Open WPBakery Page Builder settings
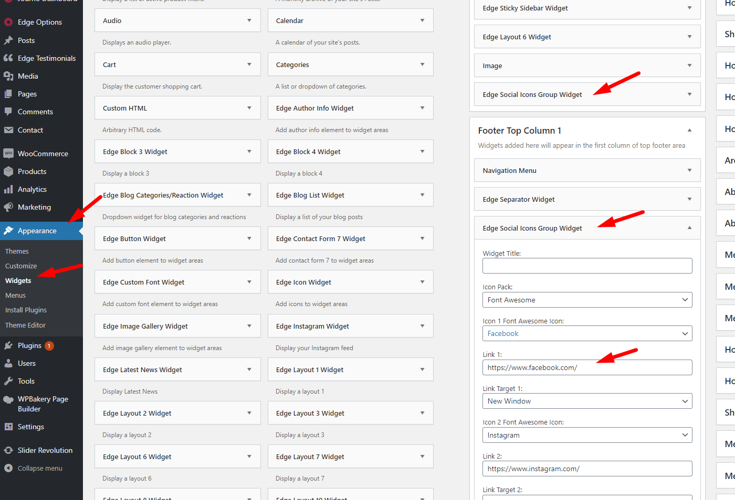Screen dimensions: 735x500 pyautogui.click(x=43, y=404)
